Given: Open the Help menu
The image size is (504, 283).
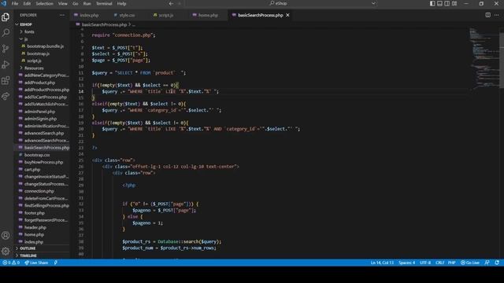Looking at the screenshot, I should coord(121,3).
